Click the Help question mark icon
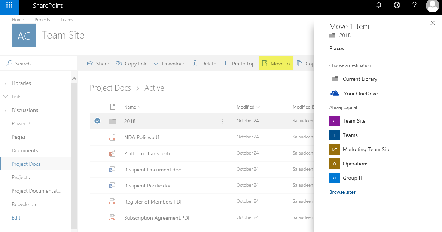This screenshot has height=232, width=442. (x=414, y=5)
